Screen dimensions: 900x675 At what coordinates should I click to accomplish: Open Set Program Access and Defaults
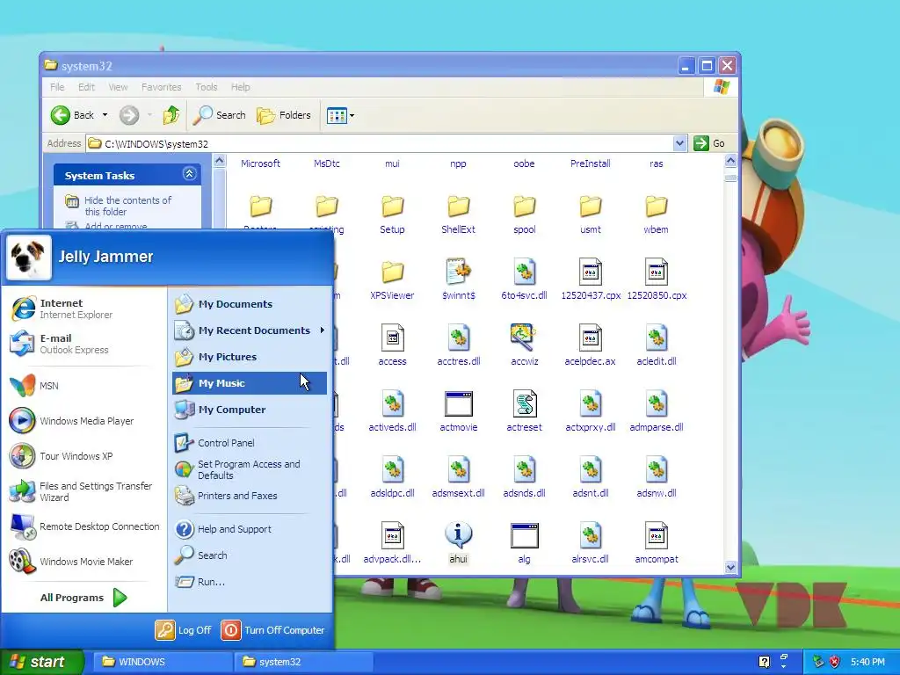point(237,469)
